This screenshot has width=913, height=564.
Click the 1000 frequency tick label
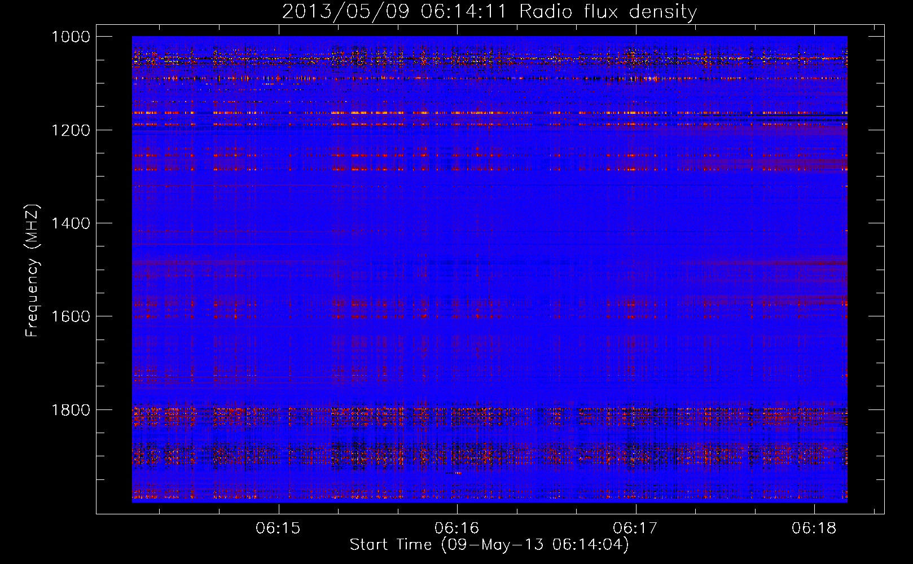pos(71,37)
